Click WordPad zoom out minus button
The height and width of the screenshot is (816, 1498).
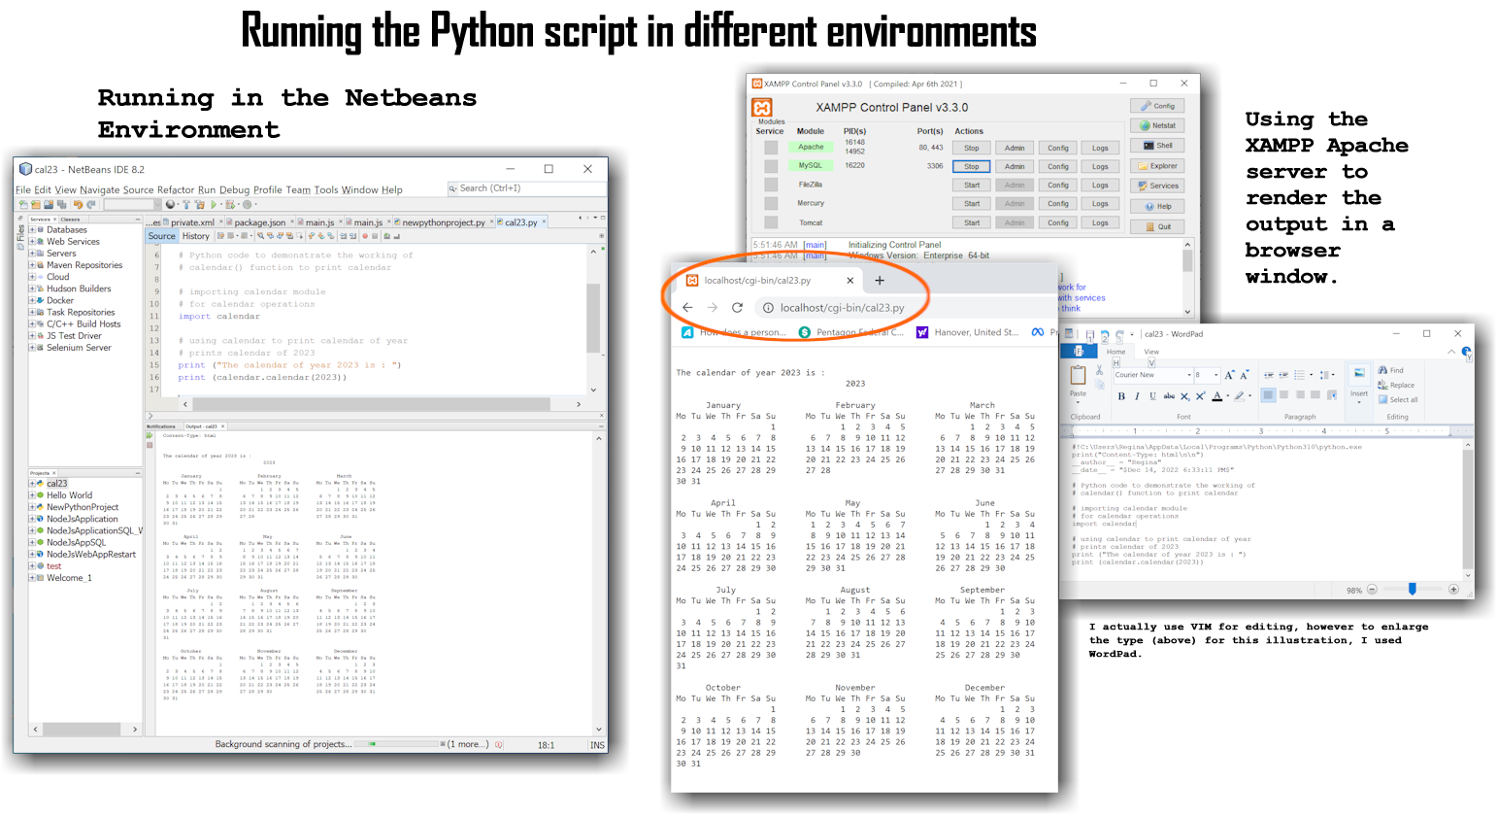(x=1372, y=590)
